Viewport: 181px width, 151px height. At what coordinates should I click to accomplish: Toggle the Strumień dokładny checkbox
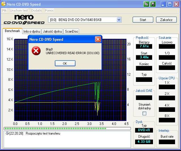coord(144,113)
